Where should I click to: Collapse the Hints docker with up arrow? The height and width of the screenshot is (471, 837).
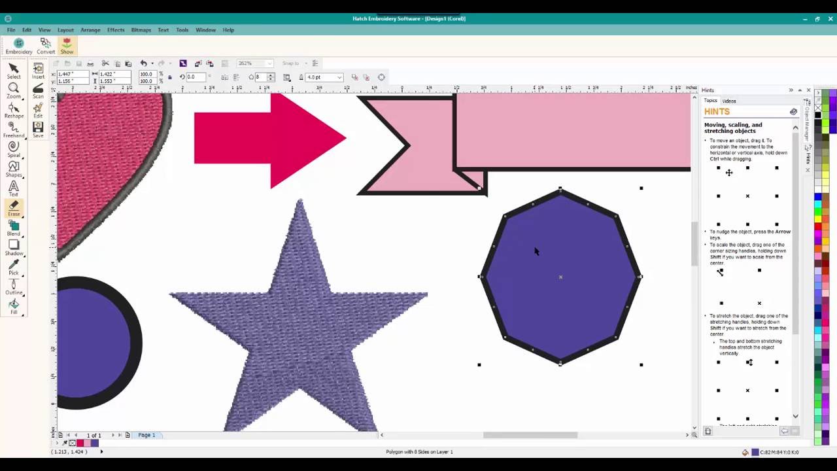click(x=800, y=90)
